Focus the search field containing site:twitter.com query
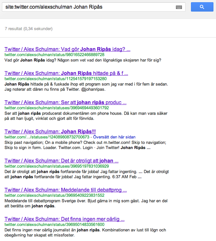The height and width of the screenshot is (241, 216). point(93,7)
